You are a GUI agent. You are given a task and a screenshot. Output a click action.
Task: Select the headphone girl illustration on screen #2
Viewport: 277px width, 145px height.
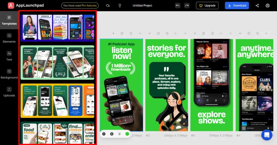pyautogui.click(x=172, y=112)
